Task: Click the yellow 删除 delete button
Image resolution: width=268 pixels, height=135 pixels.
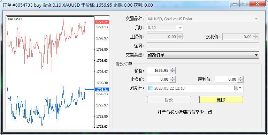Action: pos(221,100)
